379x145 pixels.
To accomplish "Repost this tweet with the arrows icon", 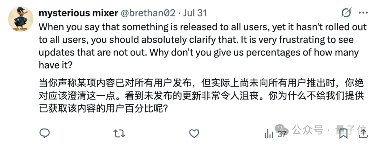I will pyautogui.click(x=119, y=133).
